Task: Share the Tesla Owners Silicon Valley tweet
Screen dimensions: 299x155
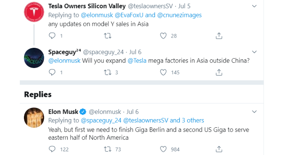Action: point(219,35)
